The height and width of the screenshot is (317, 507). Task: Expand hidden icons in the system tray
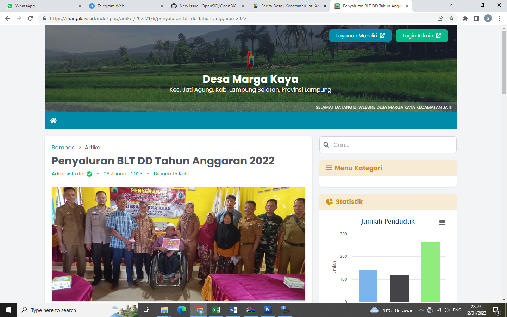tap(421, 310)
